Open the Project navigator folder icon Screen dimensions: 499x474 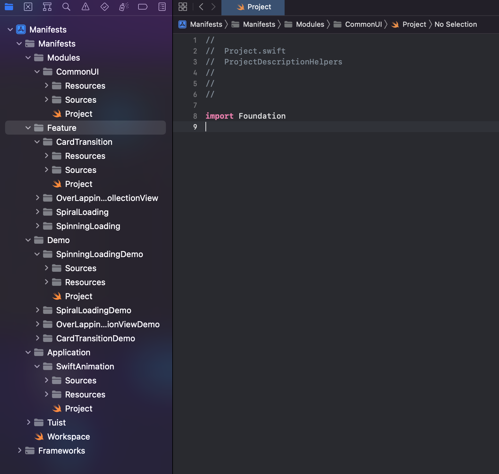(9, 7)
